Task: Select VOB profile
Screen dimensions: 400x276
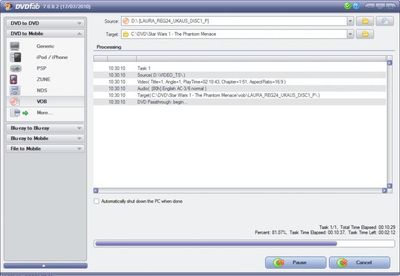Action: click(x=42, y=101)
